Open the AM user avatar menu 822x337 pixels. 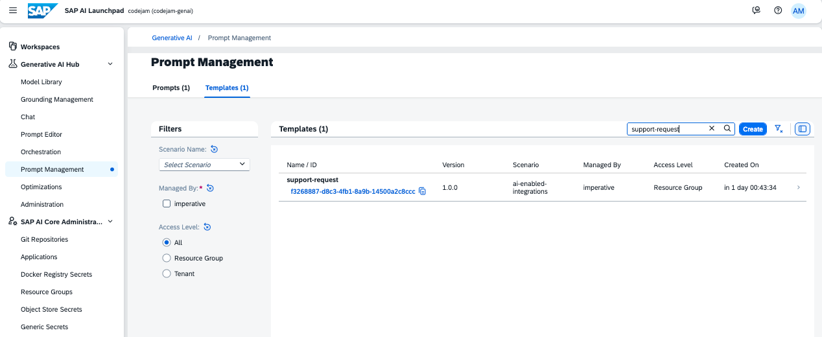(x=799, y=11)
